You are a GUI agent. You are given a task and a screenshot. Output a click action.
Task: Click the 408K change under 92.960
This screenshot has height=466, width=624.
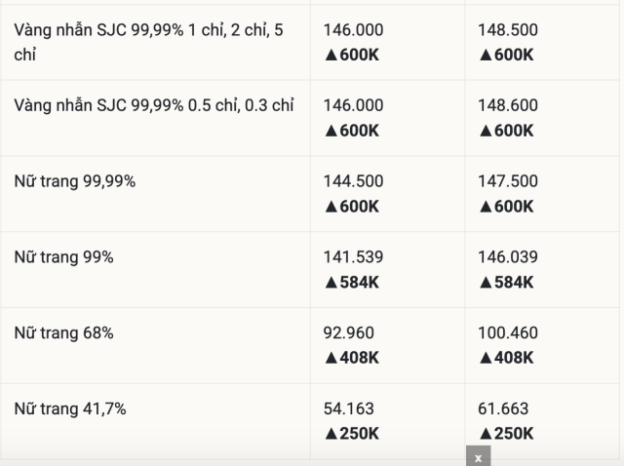click(359, 358)
